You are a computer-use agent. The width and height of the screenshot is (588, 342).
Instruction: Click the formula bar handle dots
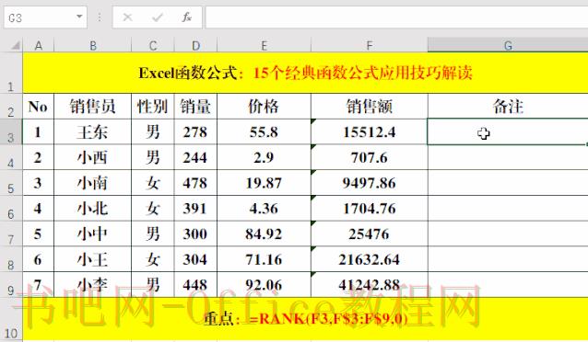point(100,17)
